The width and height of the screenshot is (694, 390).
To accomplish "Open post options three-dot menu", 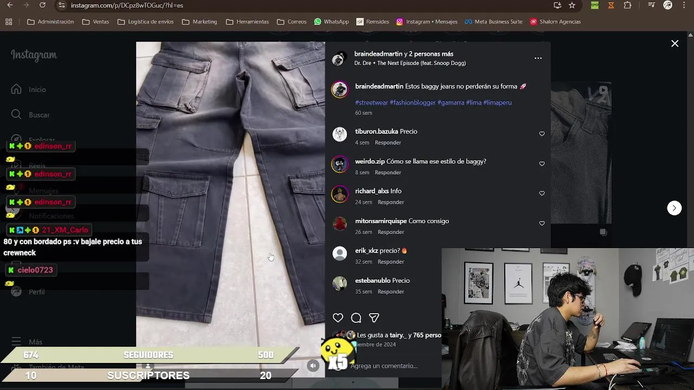I will coord(538,58).
